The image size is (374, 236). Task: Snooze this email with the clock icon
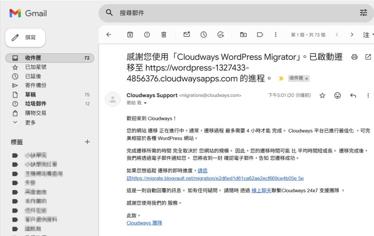point(204,35)
